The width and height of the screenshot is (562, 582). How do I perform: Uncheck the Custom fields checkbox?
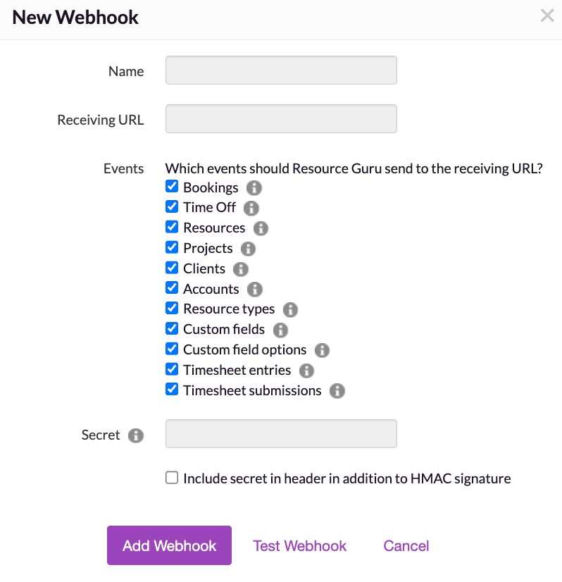click(172, 329)
